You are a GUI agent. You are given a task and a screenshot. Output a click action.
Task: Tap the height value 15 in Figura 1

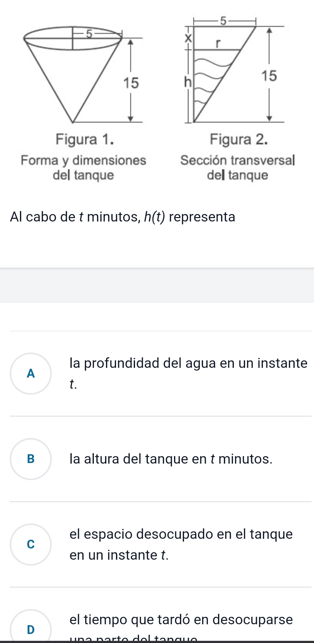click(x=131, y=83)
